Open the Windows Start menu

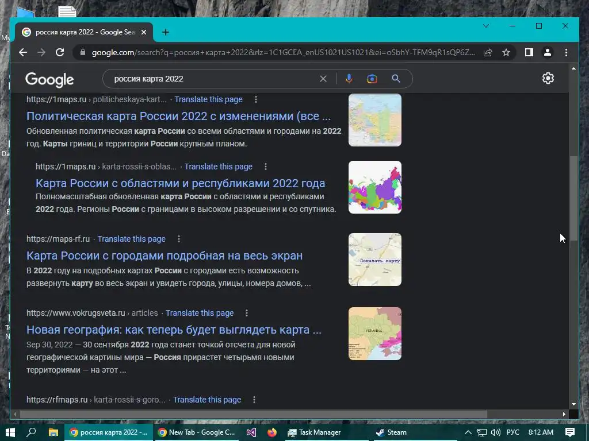10,432
